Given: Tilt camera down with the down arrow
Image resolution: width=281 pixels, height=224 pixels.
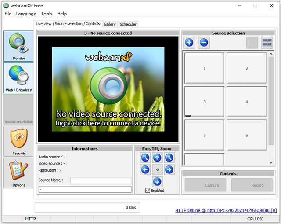Looking at the screenshot, I should [x=157, y=182].
